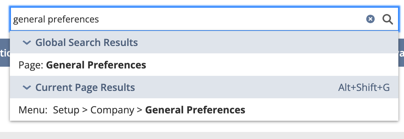This screenshot has width=404, height=139.
Task: Click the Current Page Results section header
Action: coord(204,87)
